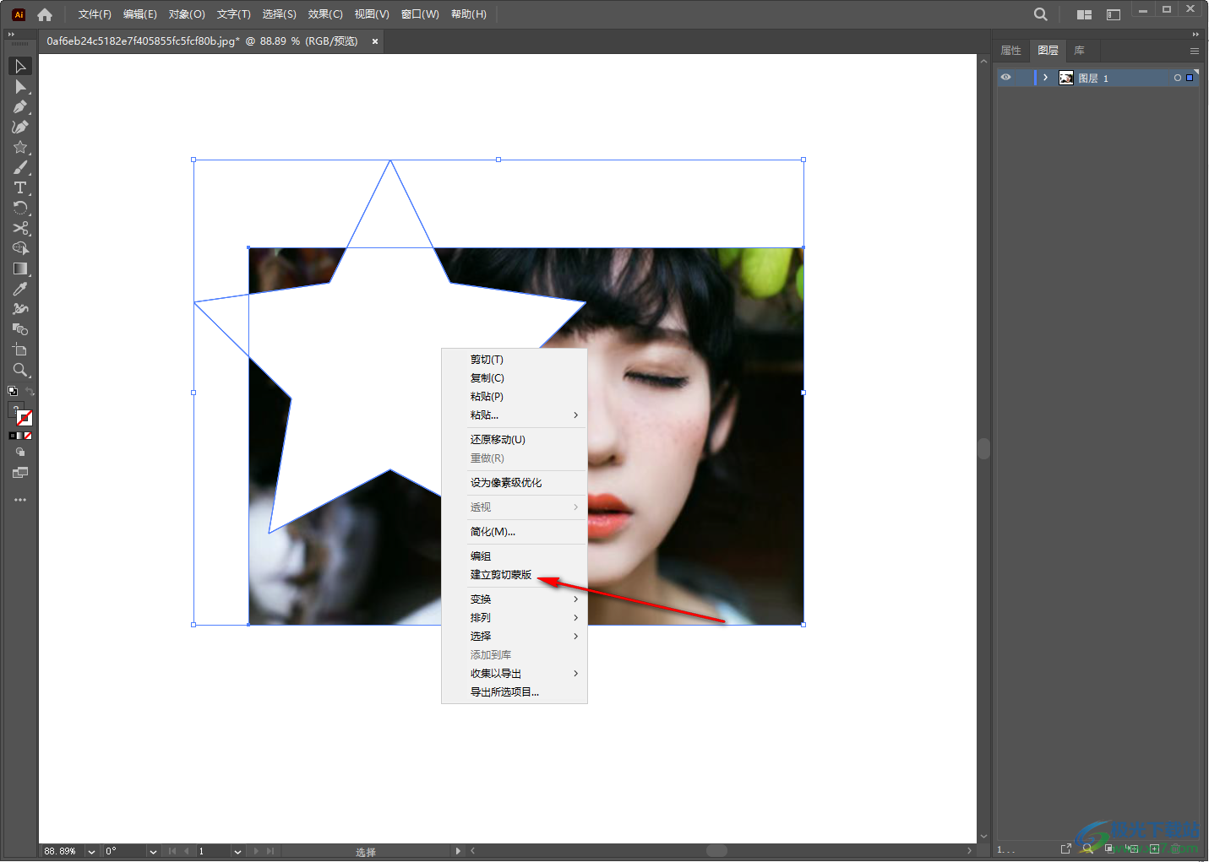This screenshot has height=862, width=1209.
Task: Switch to the 属性 panel tab
Action: pos(1011,51)
